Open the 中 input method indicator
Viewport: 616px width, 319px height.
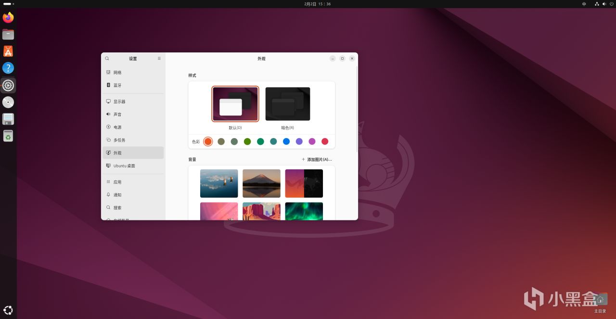coord(584,4)
